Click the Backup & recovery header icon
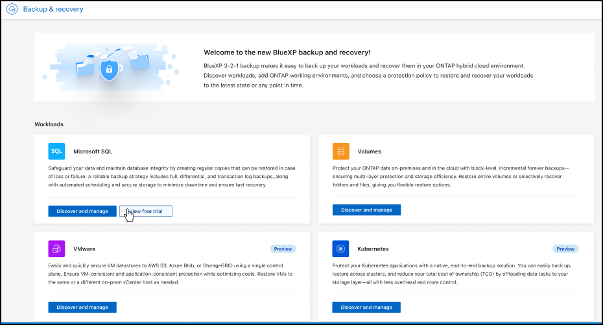Viewport: 603px width, 325px height. [x=11, y=10]
